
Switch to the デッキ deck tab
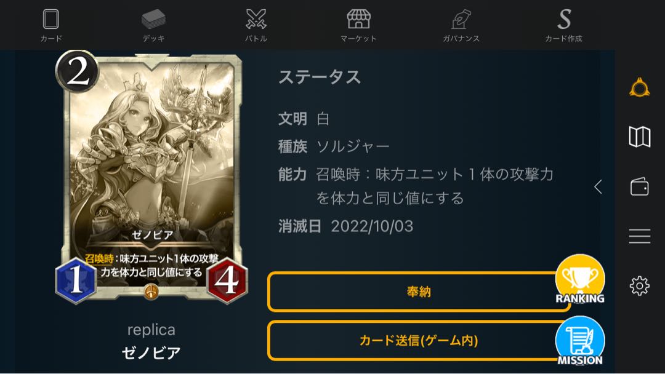(x=153, y=25)
